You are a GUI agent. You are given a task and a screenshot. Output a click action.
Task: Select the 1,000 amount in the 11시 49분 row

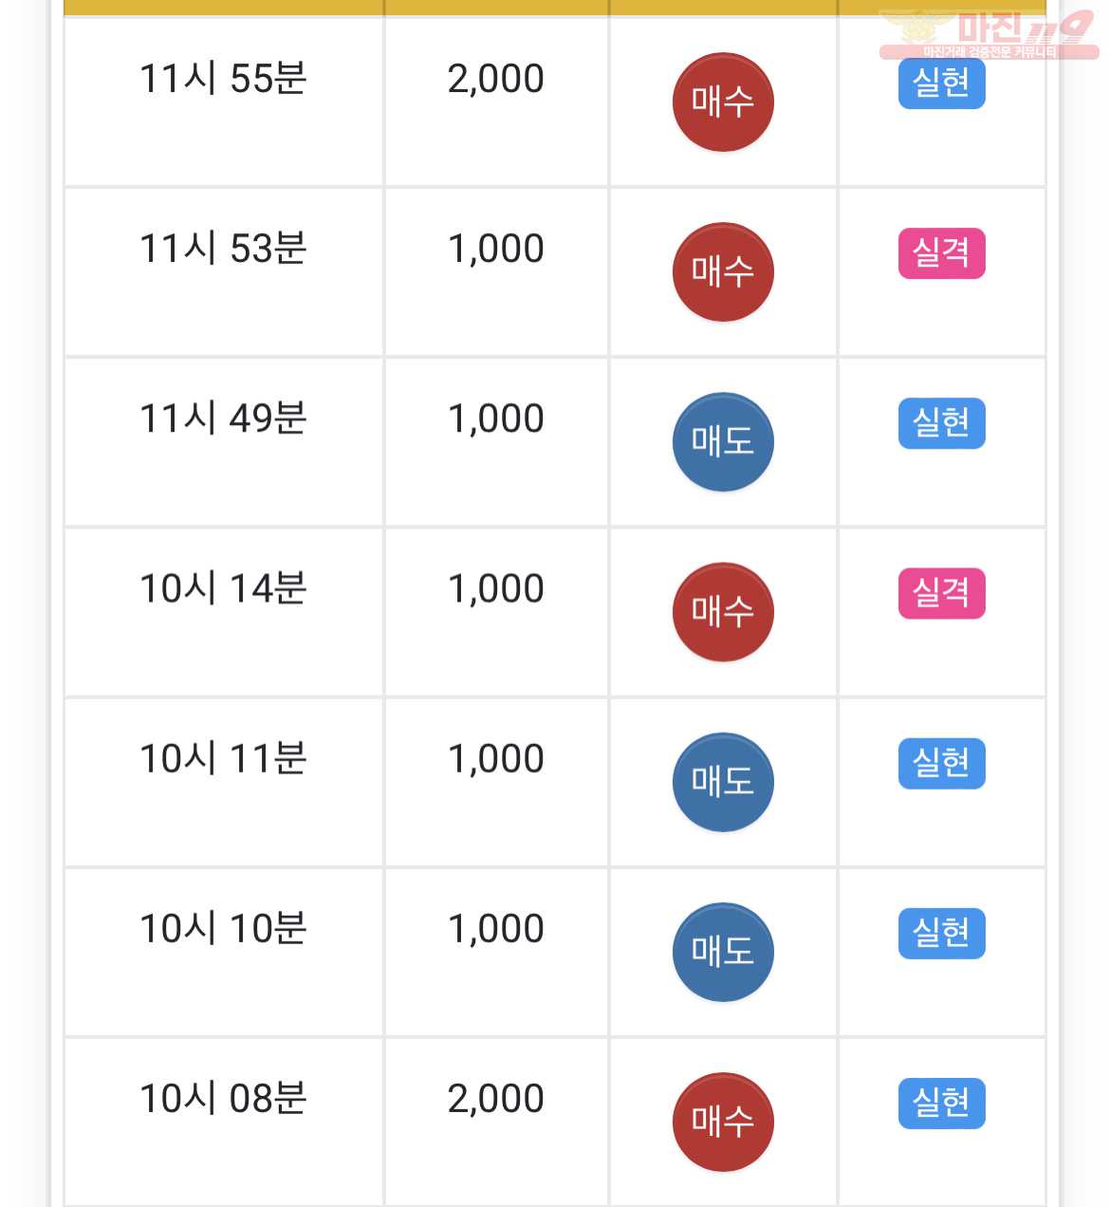(x=495, y=418)
